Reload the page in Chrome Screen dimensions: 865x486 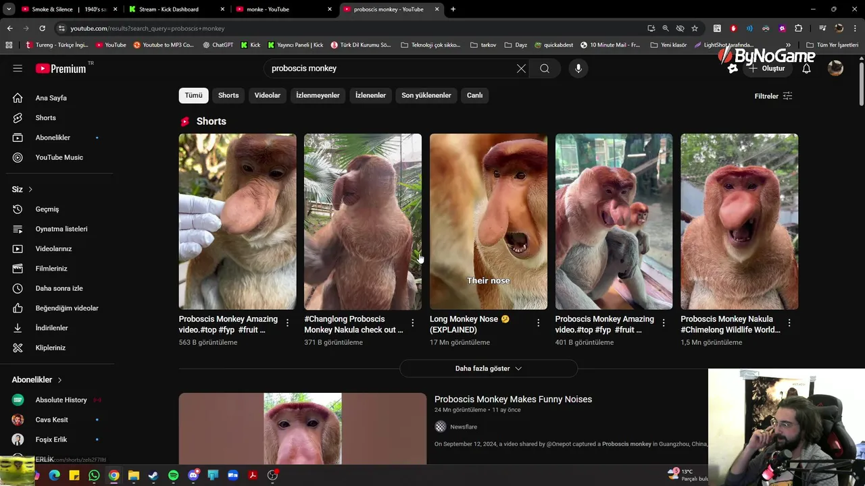[x=42, y=28]
